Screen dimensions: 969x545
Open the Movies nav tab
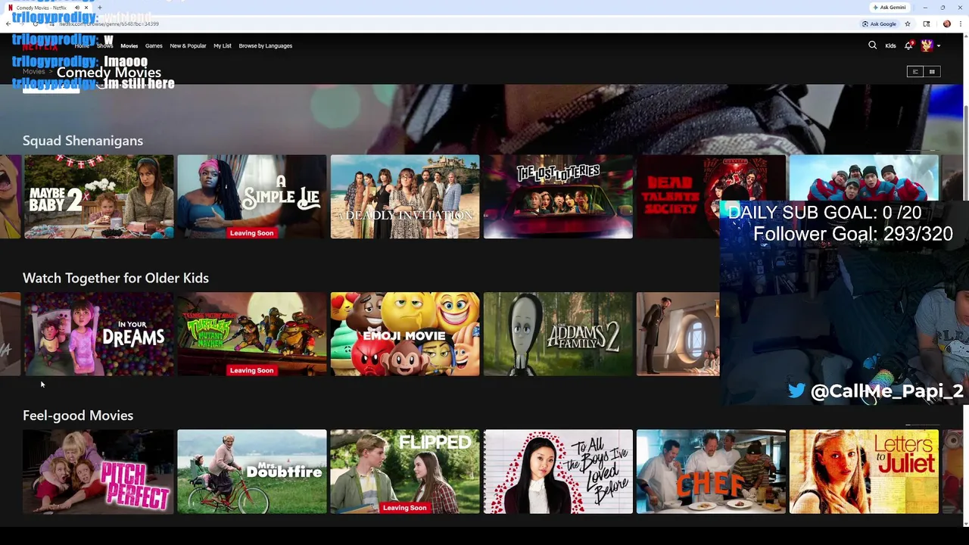coord(129,46)
